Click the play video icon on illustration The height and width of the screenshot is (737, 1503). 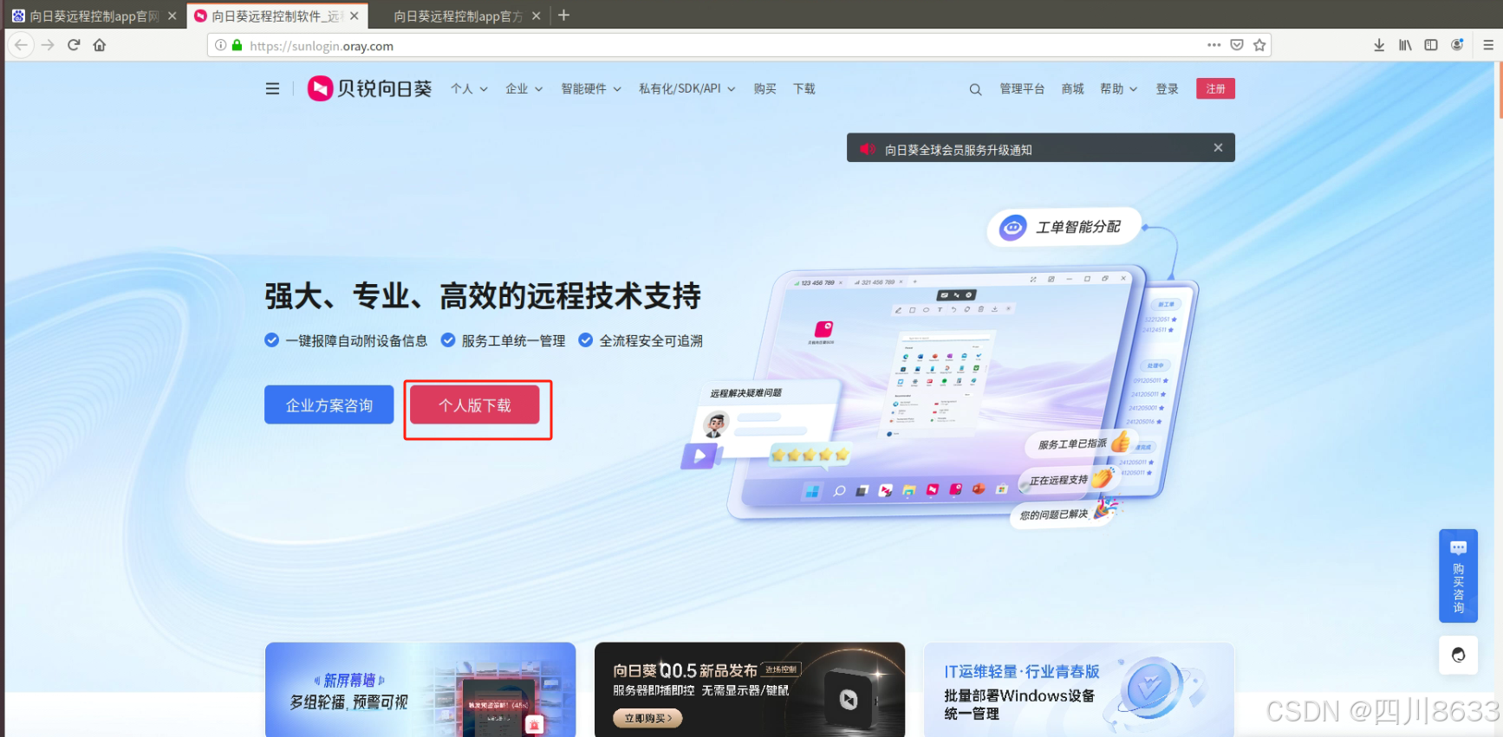700,455
